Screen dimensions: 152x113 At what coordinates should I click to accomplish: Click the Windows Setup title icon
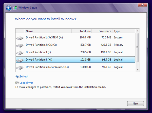[x=15, y=8]
